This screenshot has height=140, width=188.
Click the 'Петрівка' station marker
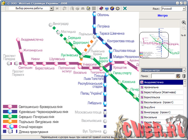pos(94,26)
